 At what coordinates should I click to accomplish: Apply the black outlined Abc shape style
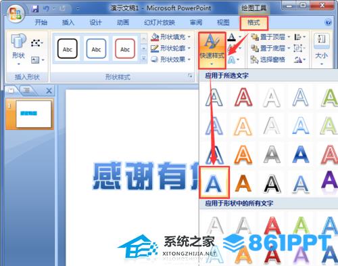[68, 49]
